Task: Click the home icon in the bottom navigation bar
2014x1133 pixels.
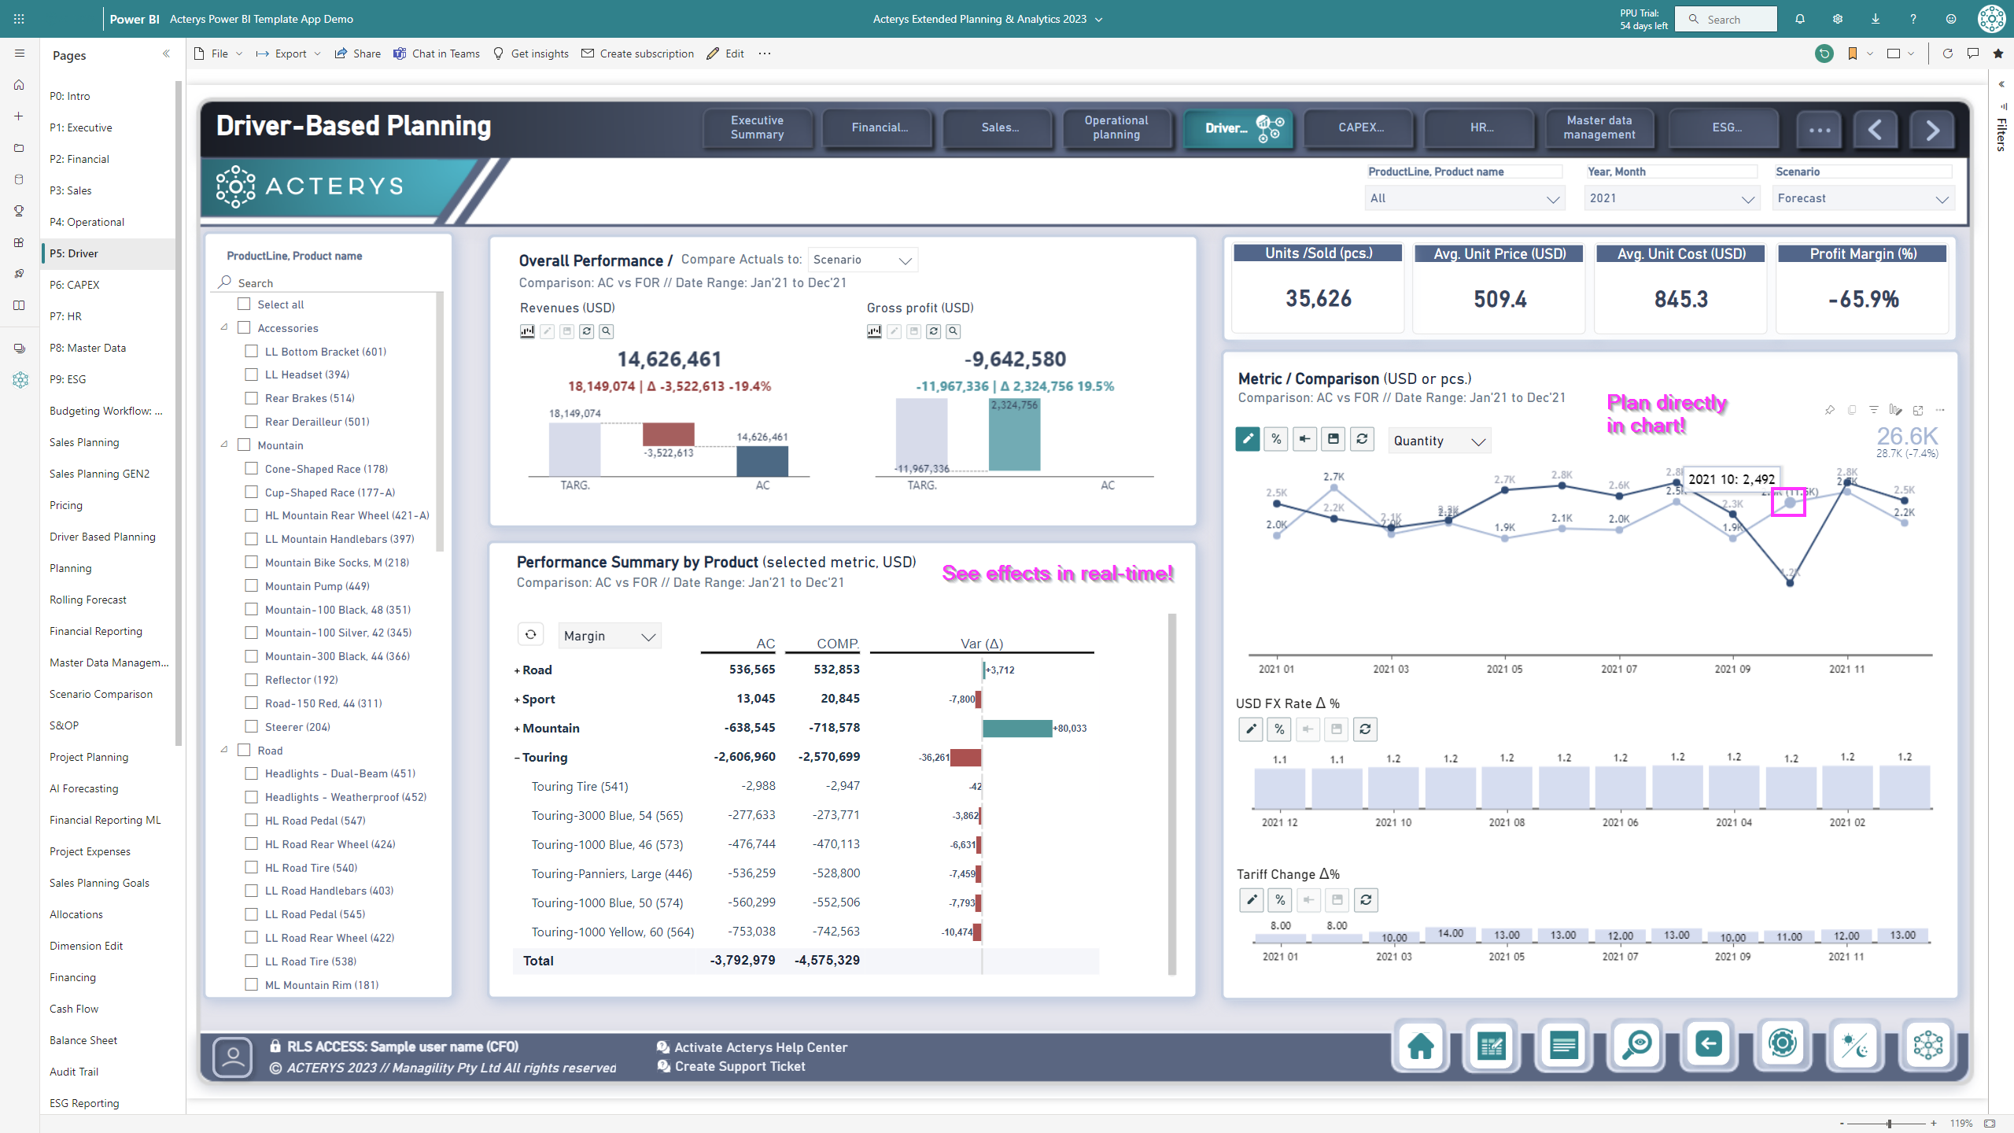Action: [x=1420, y=1046]
